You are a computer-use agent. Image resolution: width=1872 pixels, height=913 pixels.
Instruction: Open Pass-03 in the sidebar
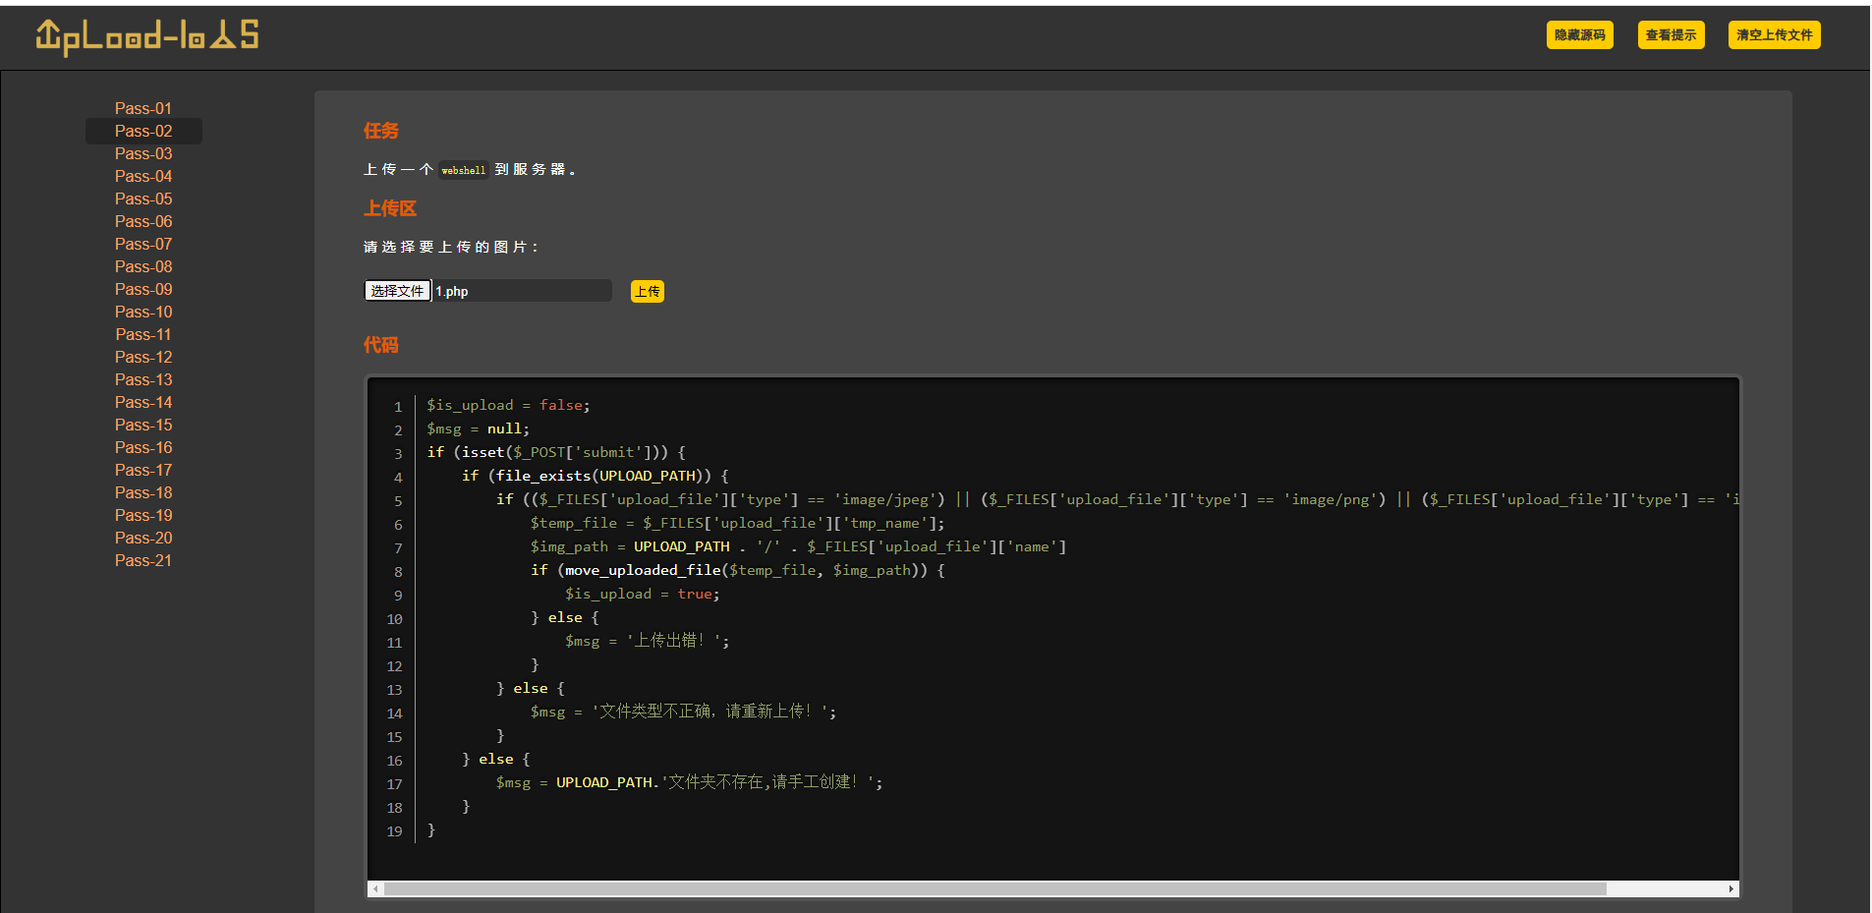pyautogui.click(x=143, y=153)
